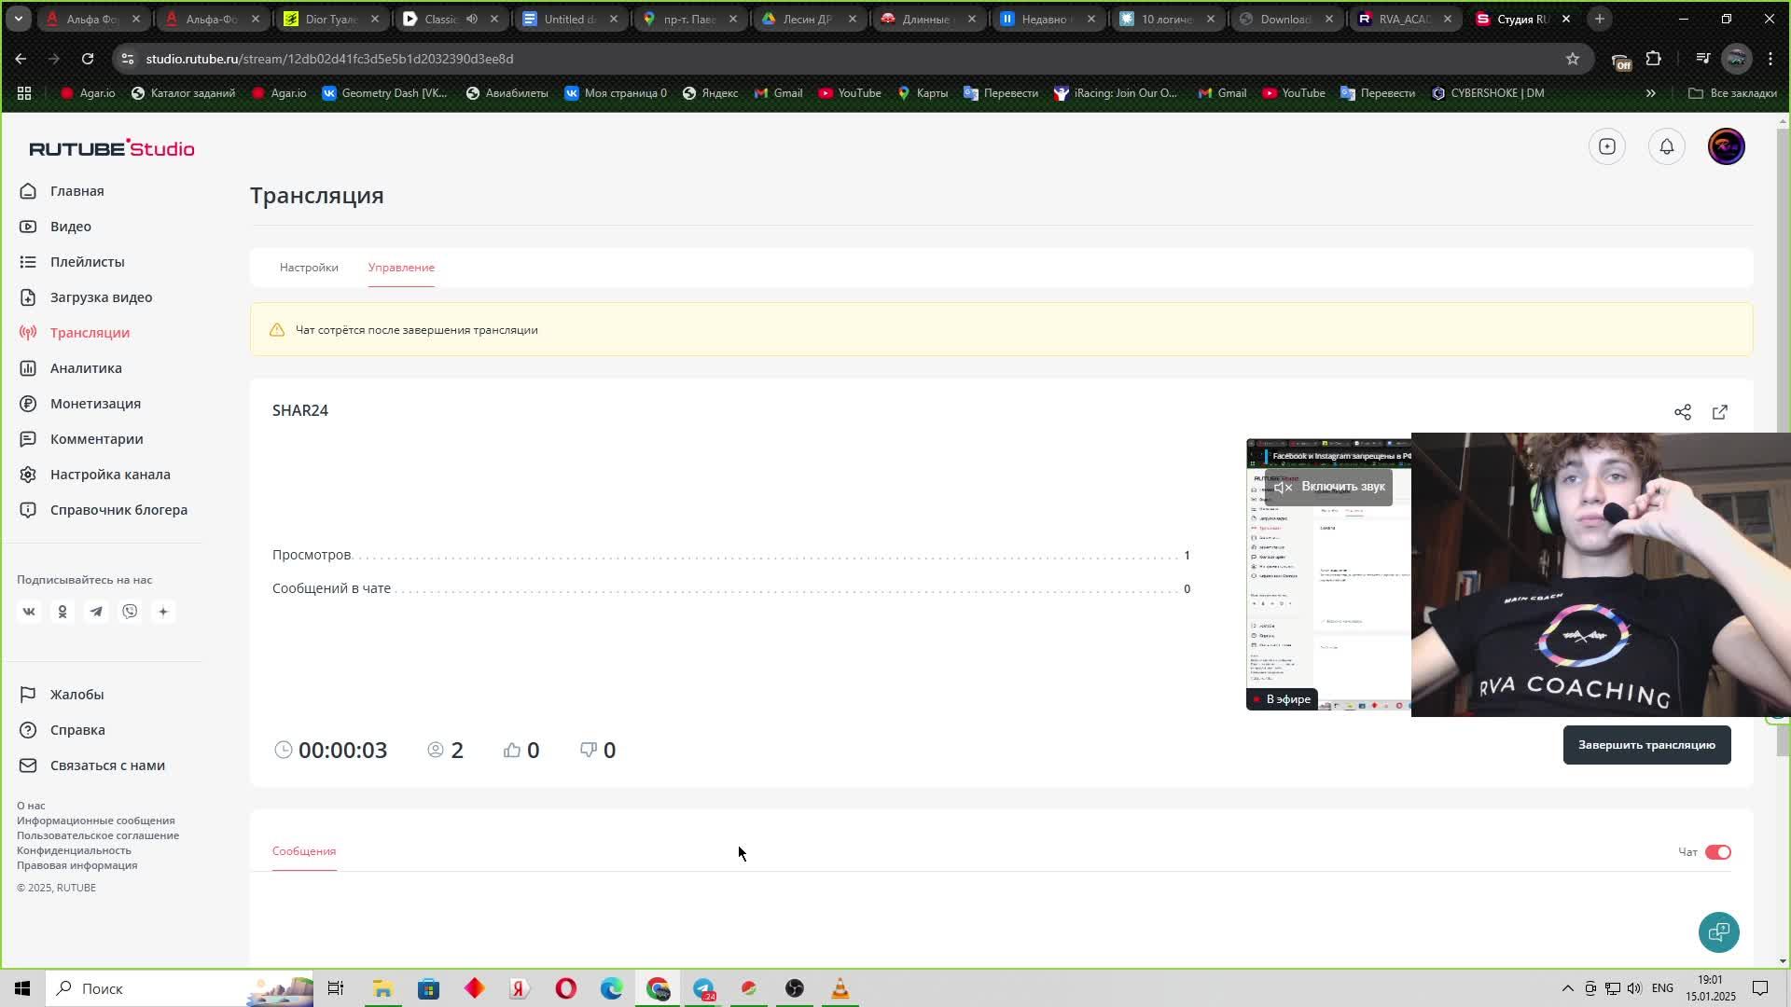The width and height of the screenshot is (1791, 1007).
Task: Switch to the Настройки tab
Action: (309, 268)
